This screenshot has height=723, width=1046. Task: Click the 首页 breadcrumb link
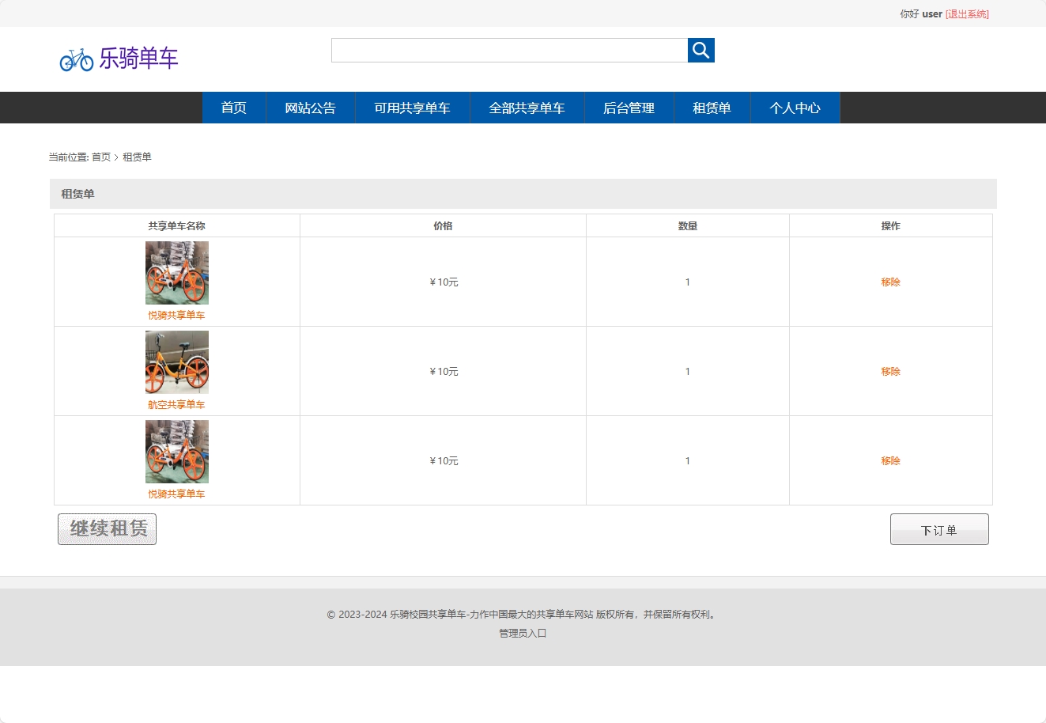point(101,157)
